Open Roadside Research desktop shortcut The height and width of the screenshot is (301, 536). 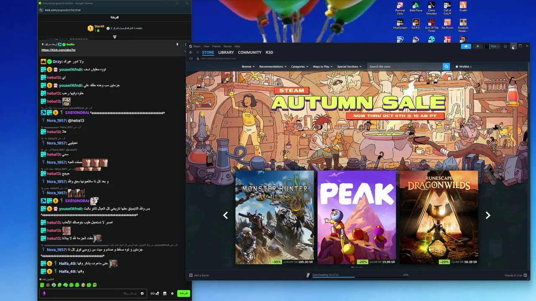click(x=463, y=26)
